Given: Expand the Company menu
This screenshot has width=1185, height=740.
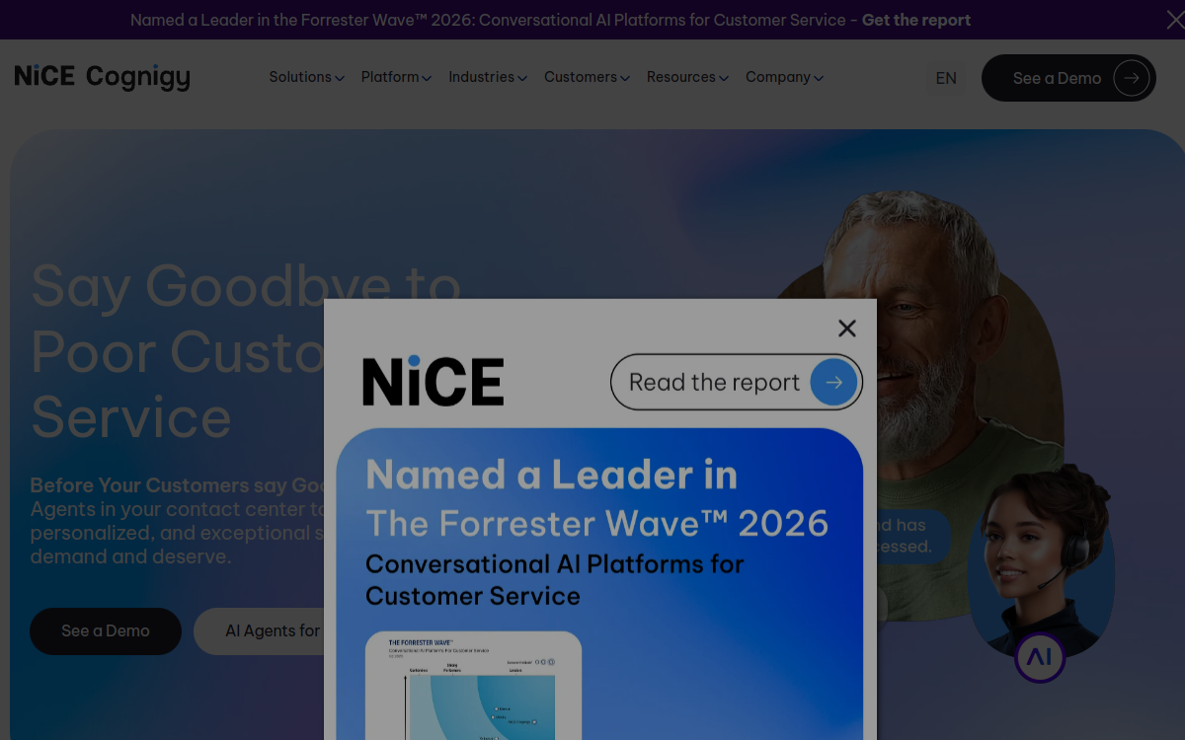Looking at the screenshot, I should coord(784,77).
